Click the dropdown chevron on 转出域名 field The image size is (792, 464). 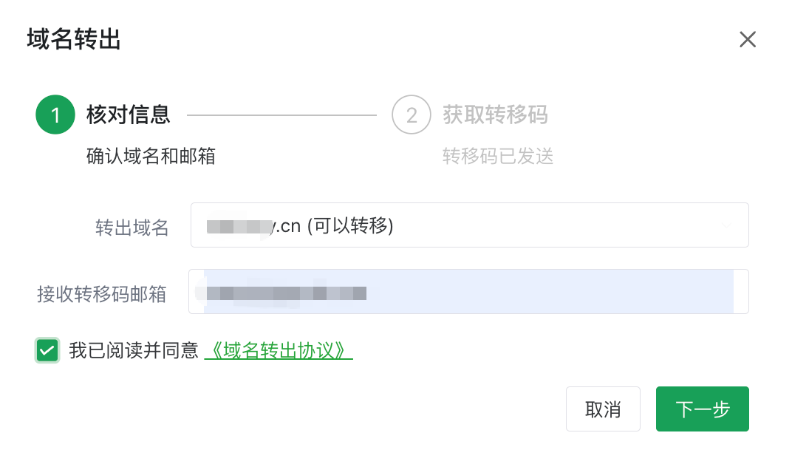727,225
